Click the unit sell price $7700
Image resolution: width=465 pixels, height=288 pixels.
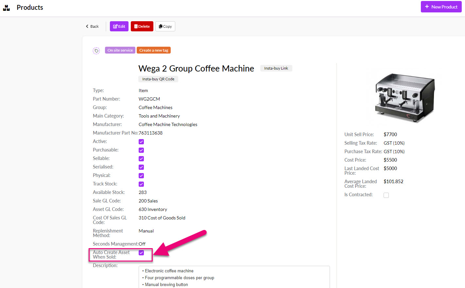point(390,135)
